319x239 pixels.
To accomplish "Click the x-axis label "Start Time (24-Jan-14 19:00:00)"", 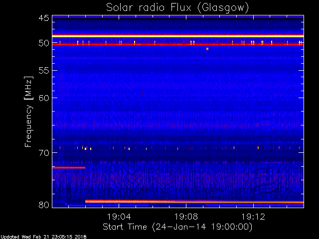I will click(x=177, y=227).
